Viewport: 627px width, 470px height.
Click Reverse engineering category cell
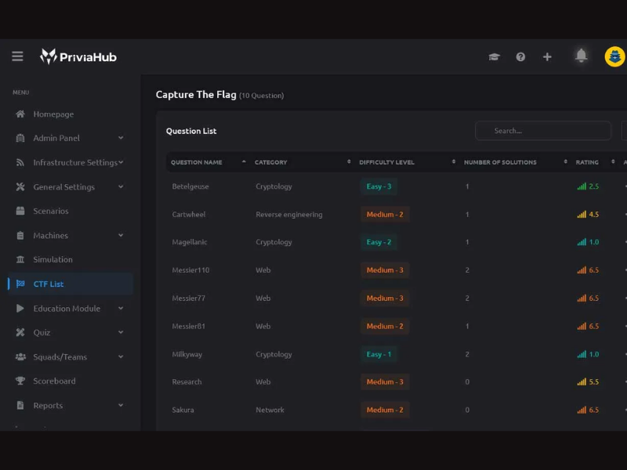click(x=289, y=214)
